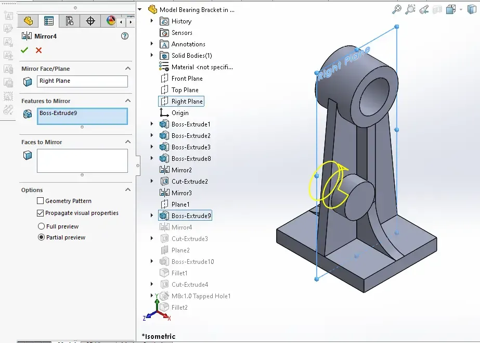Click the Plane2 icon in the tree
The height and width of the screenshot is (343, 480).
click(164, 250)
